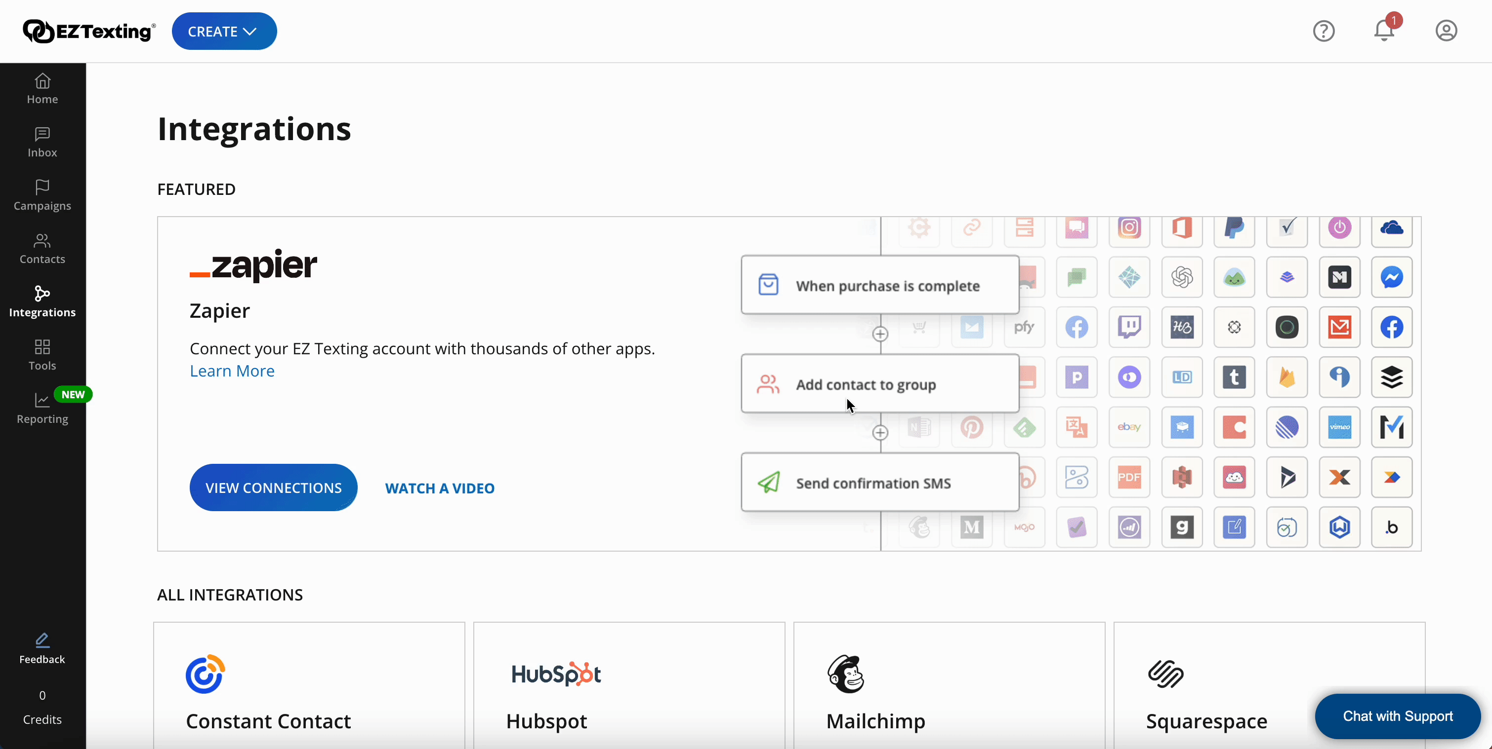
Task: Click the Campaigns sidebar icon
Action: tap(42, 195)
